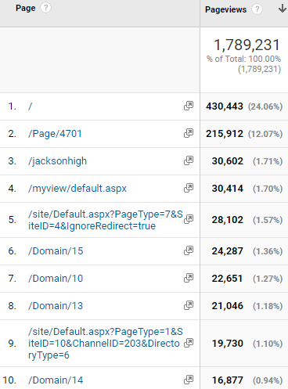This screenshot has width=288, height=389.
Task: Open the external icon for the PageType=7 row
Action: coord(189,219)
